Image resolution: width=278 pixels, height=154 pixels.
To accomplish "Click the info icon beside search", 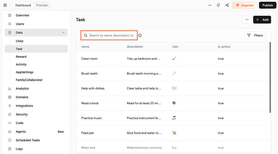I will [x=140, y=36].
